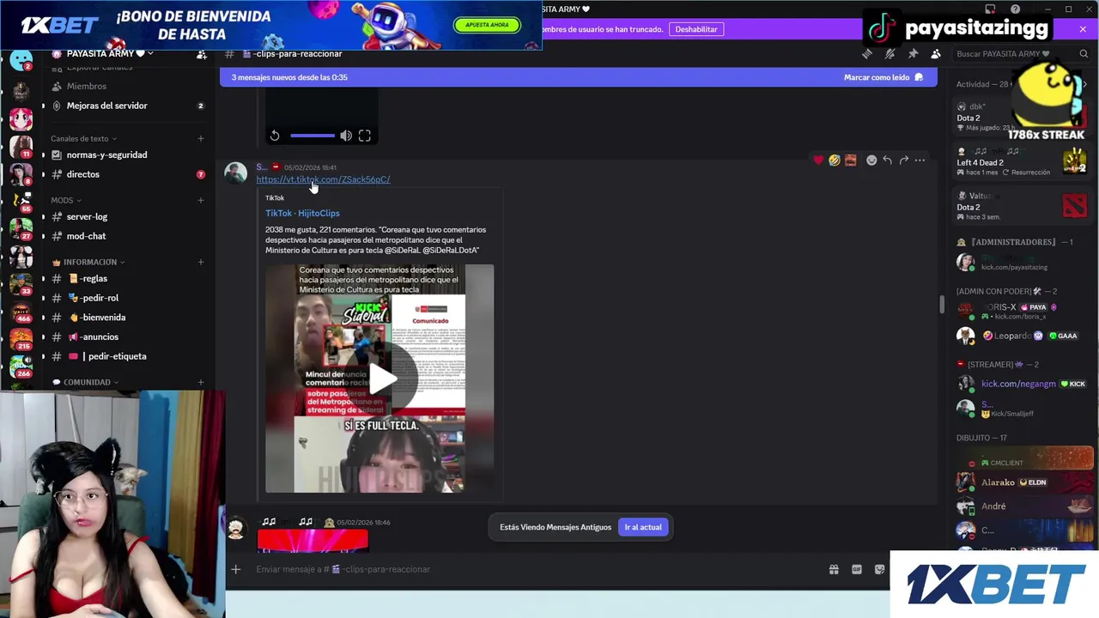Add the red heart reaction
Viewport: 1099px width, 618px height.
coord(818,160)
